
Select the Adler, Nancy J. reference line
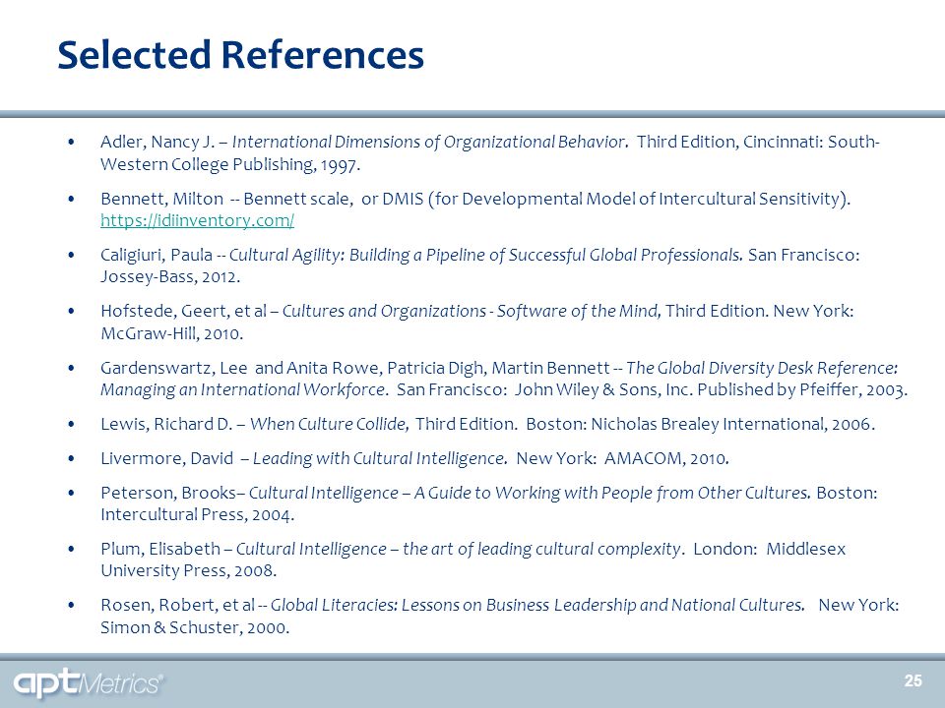coord(490,142)
